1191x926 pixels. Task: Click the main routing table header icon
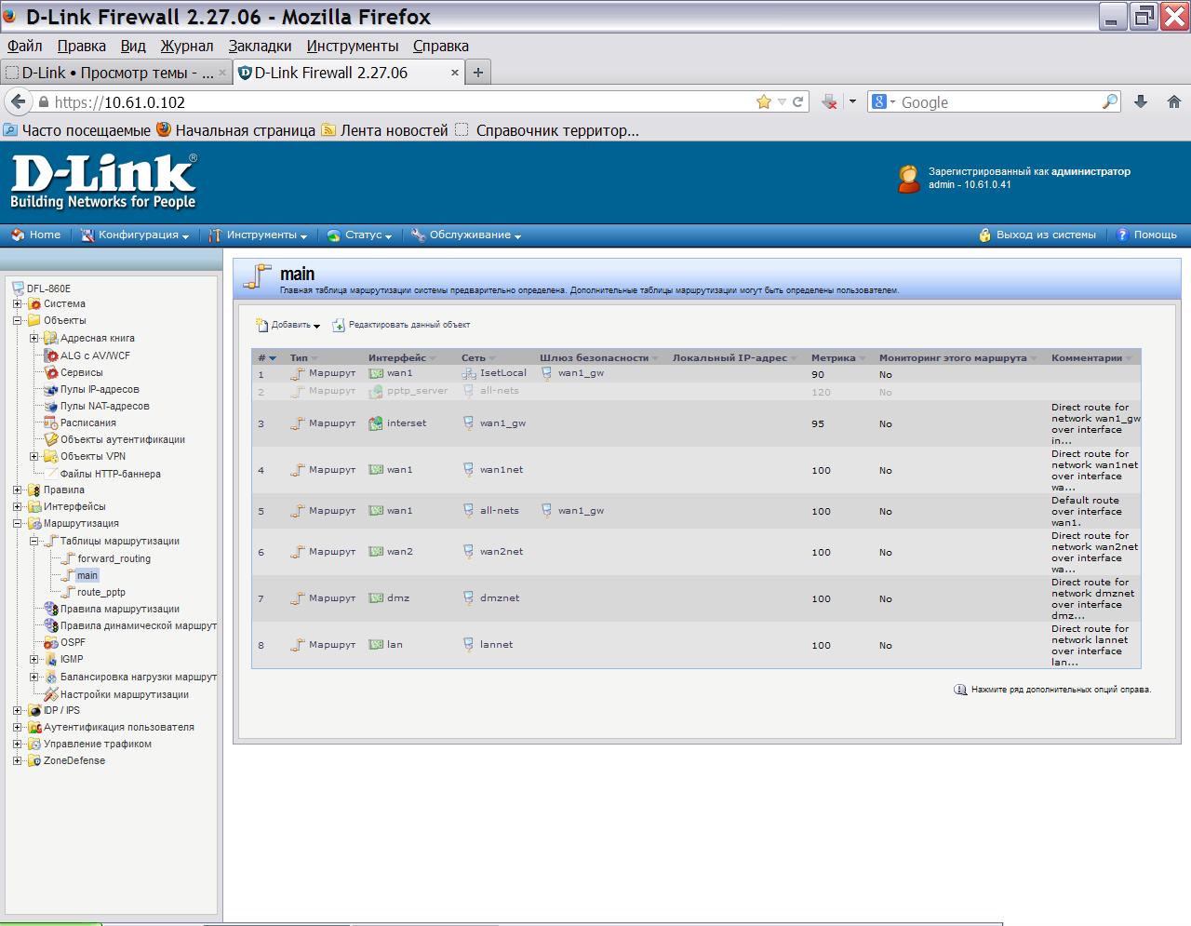click(x=257, y=276)
